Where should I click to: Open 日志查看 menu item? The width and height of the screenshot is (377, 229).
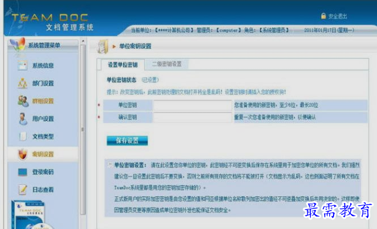coord(43,190)
